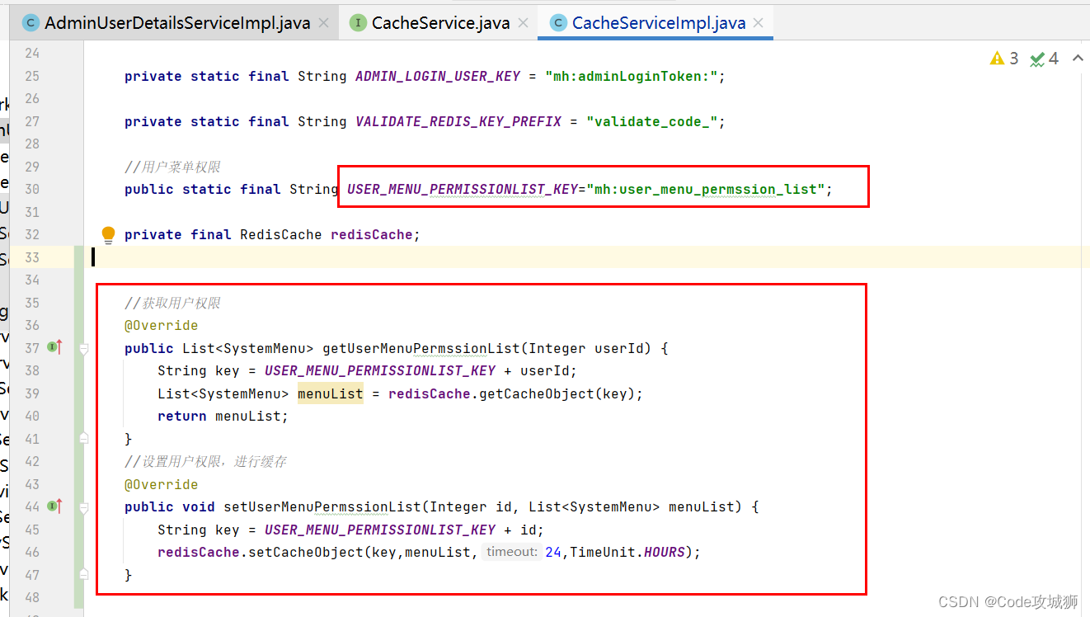1090x617 pixels.
Task: Select the CacheServiceImpl.java tab
Action: (x=659, y=23)
